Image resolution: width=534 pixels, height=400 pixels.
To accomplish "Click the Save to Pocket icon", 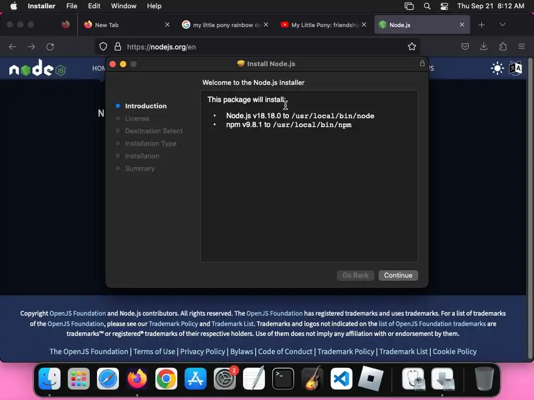I will [465, 46].
